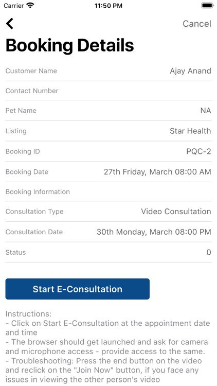Start the E-Consultation

78,289
